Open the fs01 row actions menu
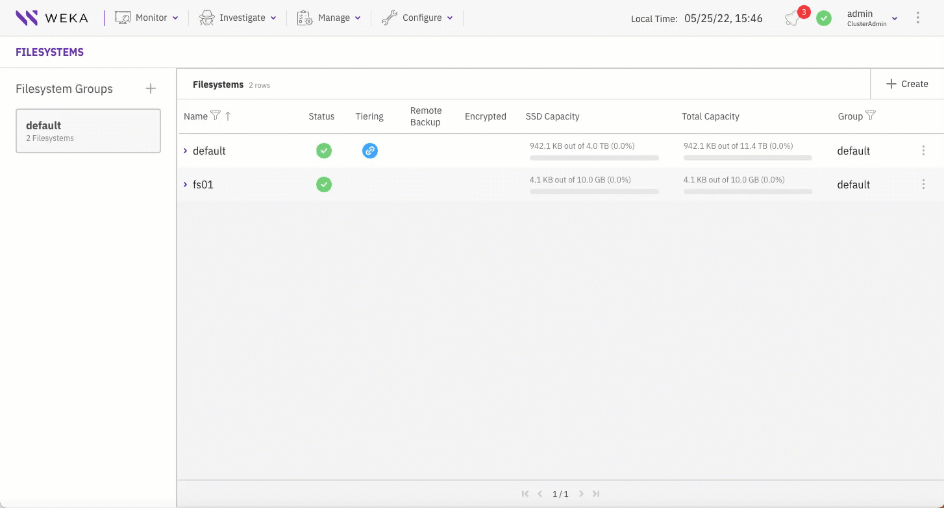The image size is (944, 508). pyautogui.click(x=923, y=184)
